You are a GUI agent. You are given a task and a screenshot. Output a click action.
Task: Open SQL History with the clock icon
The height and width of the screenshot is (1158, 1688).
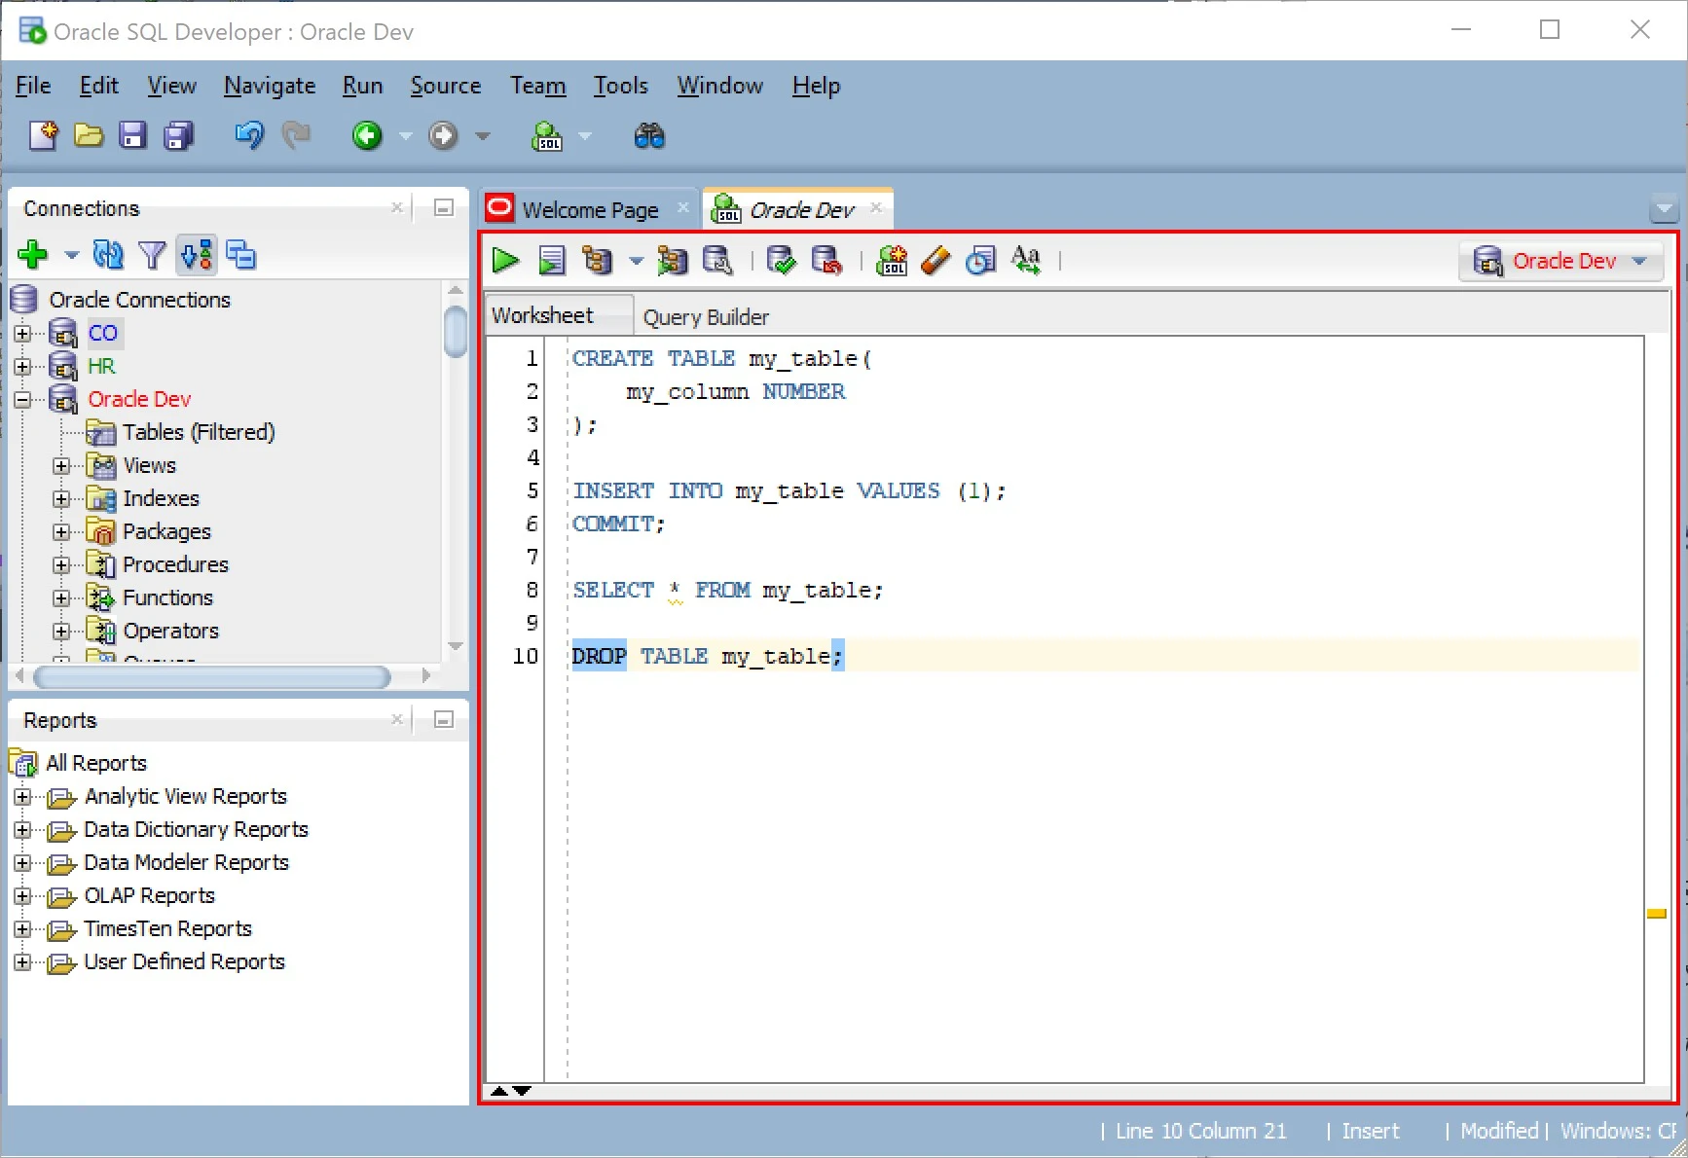980,261
